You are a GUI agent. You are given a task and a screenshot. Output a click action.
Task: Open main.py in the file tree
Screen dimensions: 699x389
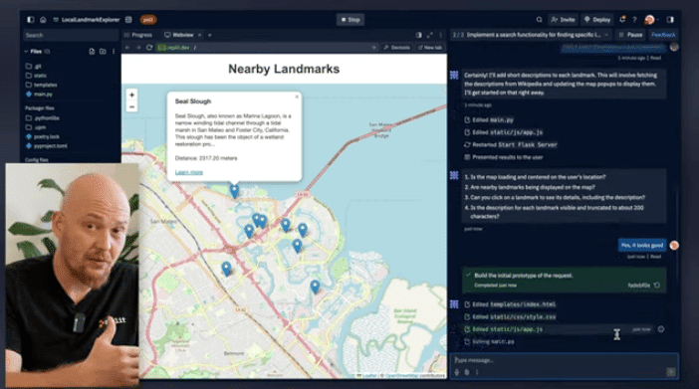39,95
